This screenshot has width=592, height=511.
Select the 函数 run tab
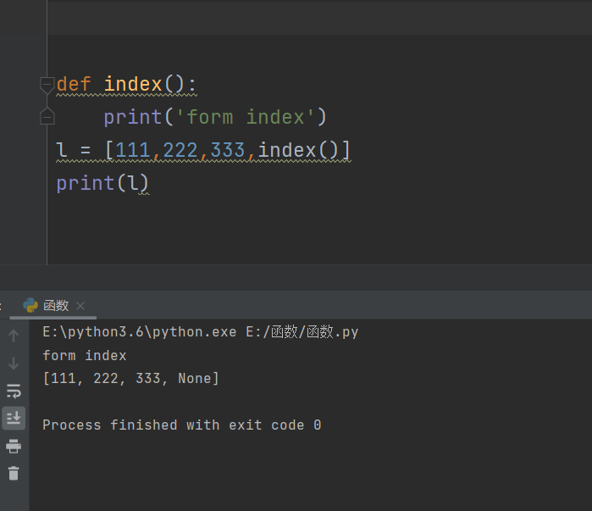coord(53,305)
